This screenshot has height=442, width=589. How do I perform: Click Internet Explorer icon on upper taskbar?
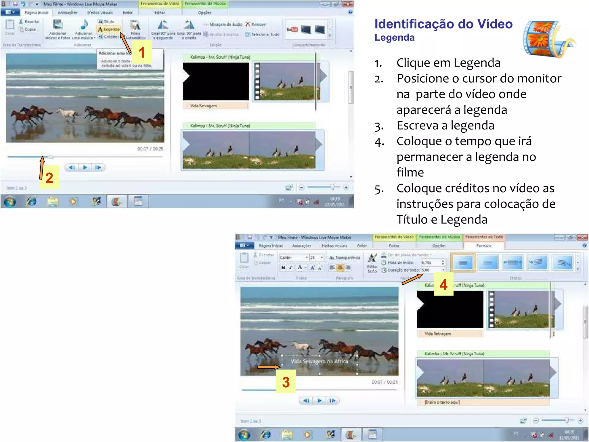[31, 201]
